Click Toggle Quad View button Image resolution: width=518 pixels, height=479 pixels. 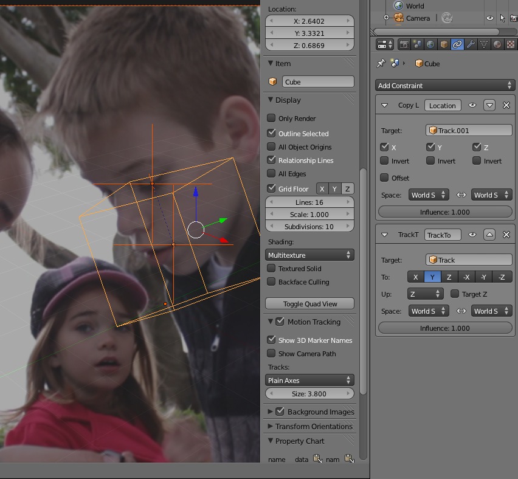(x=309, y=303)
